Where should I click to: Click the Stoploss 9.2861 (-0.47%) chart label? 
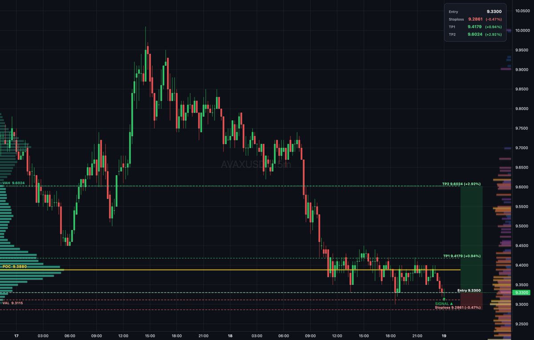point(458,308)
